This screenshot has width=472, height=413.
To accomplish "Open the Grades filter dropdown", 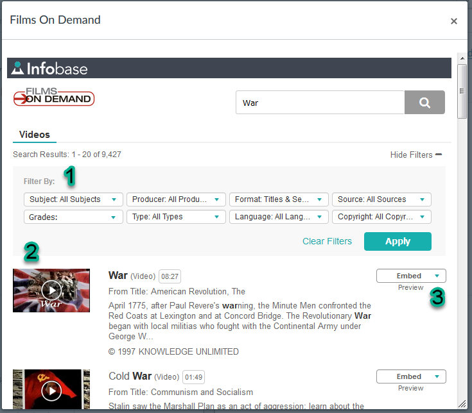I will (73, 217).
